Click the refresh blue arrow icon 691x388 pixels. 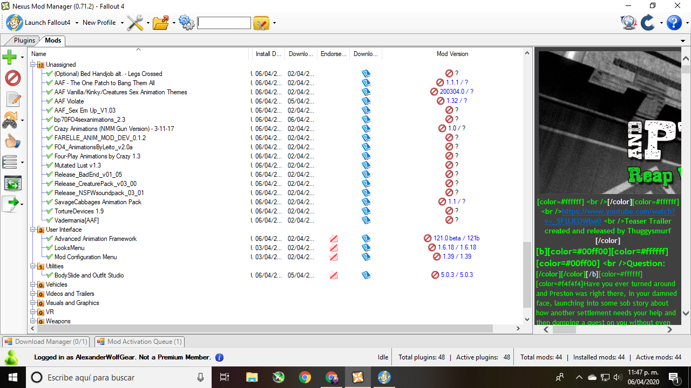[x=648, y=23]
